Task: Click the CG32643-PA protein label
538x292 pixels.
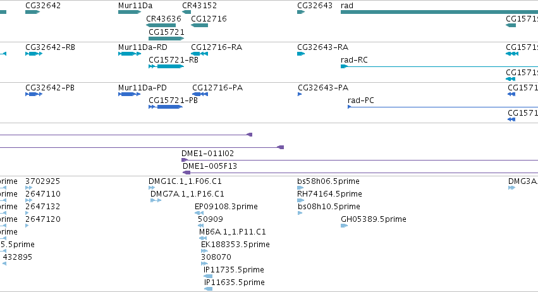Action: point(323,87)
